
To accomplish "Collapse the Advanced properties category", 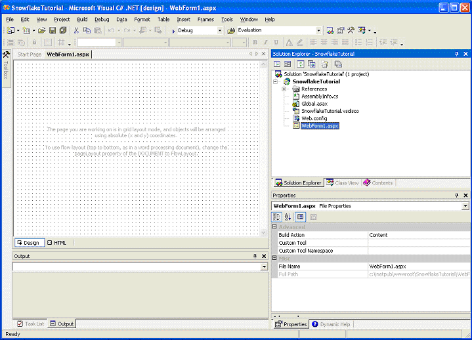I will pos(274,226).
